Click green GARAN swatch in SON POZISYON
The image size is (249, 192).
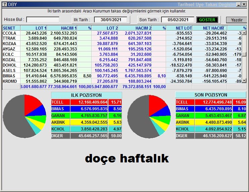(x=185, y=115)
